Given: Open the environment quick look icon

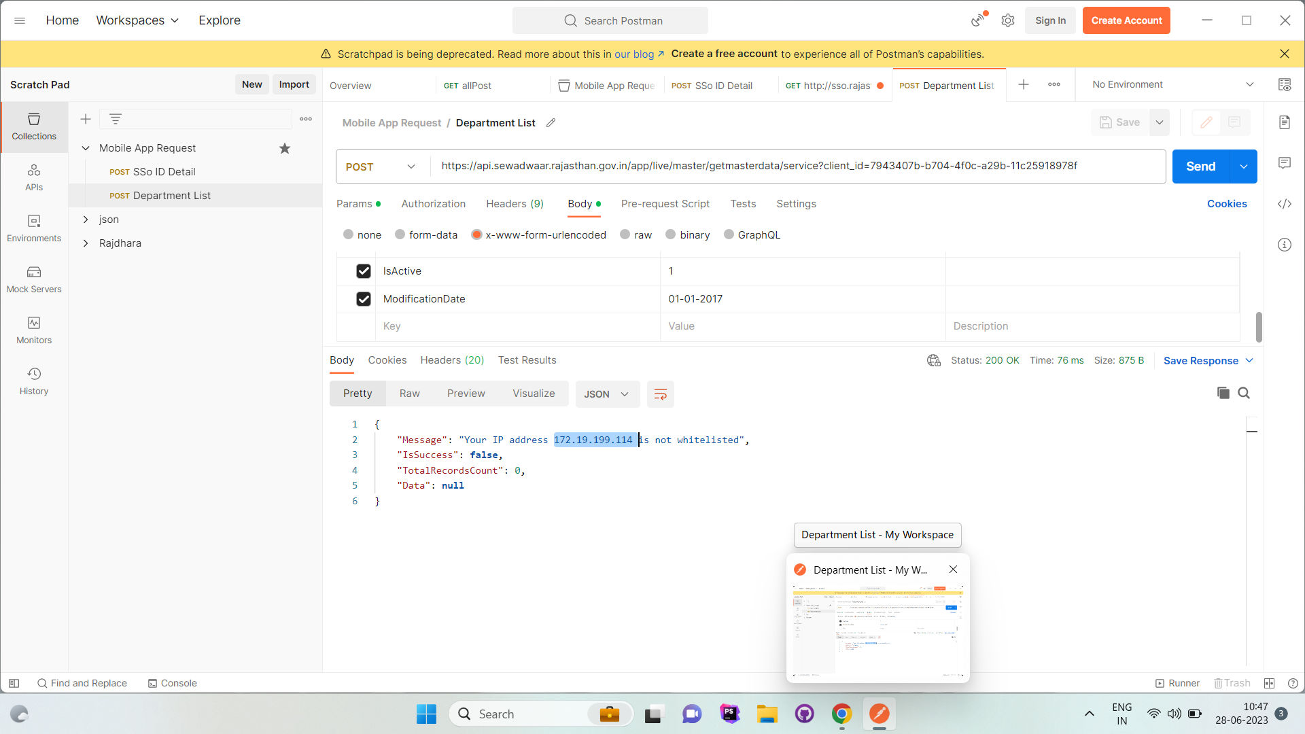Looking at the screenshot, I should 1285,84.
